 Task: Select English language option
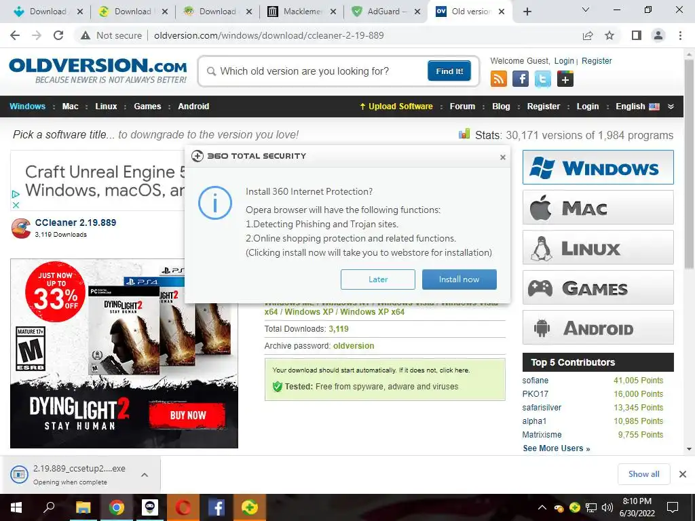pos(637,107)
